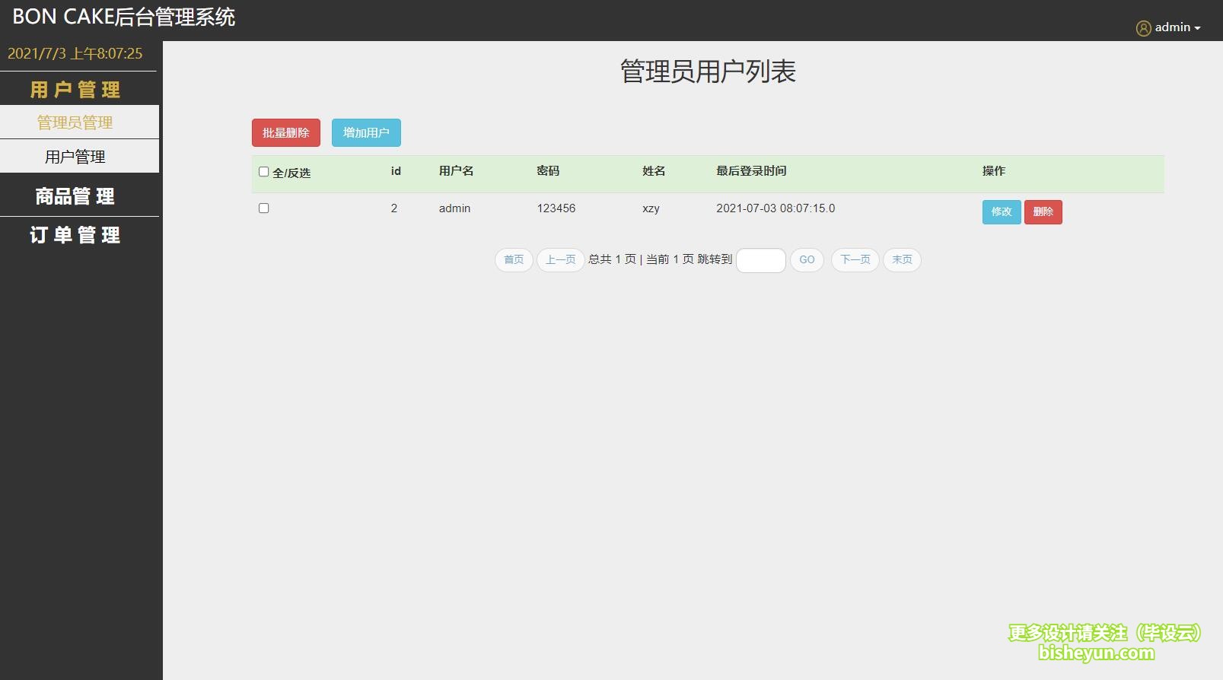
Task: Select the username cell 'admin' in table
Action: pyautogui.click(x=454, y=208)
